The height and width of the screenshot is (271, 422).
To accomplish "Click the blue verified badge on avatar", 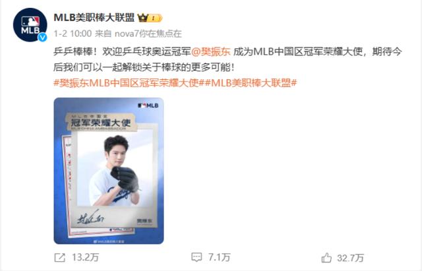I will (x=42, y=37).
